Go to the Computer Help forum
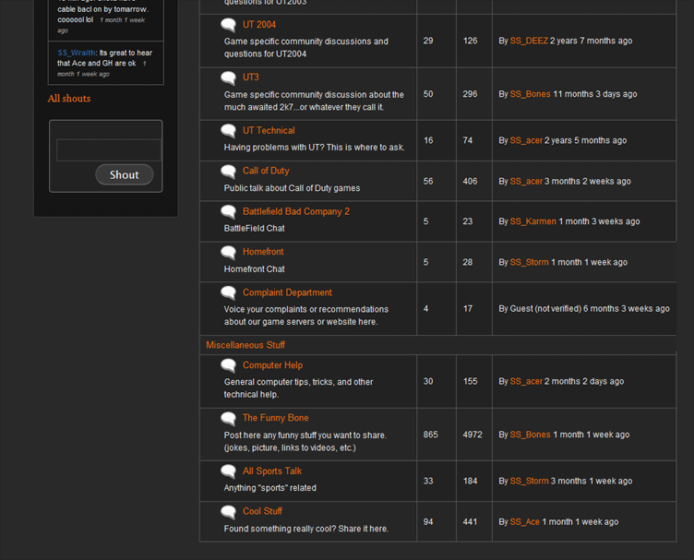694x560 pixels. tap(272, 365)
